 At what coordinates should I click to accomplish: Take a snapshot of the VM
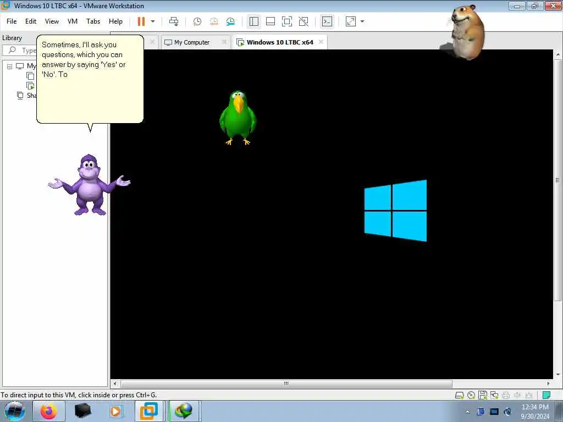197,21
